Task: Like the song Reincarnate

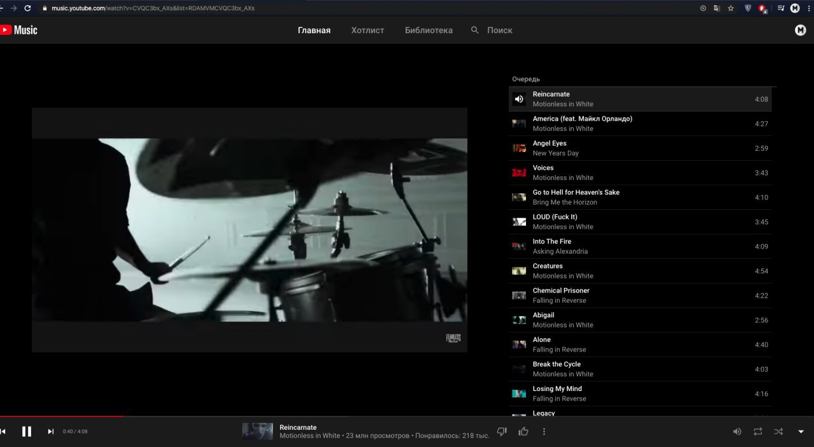Action: 523,431
